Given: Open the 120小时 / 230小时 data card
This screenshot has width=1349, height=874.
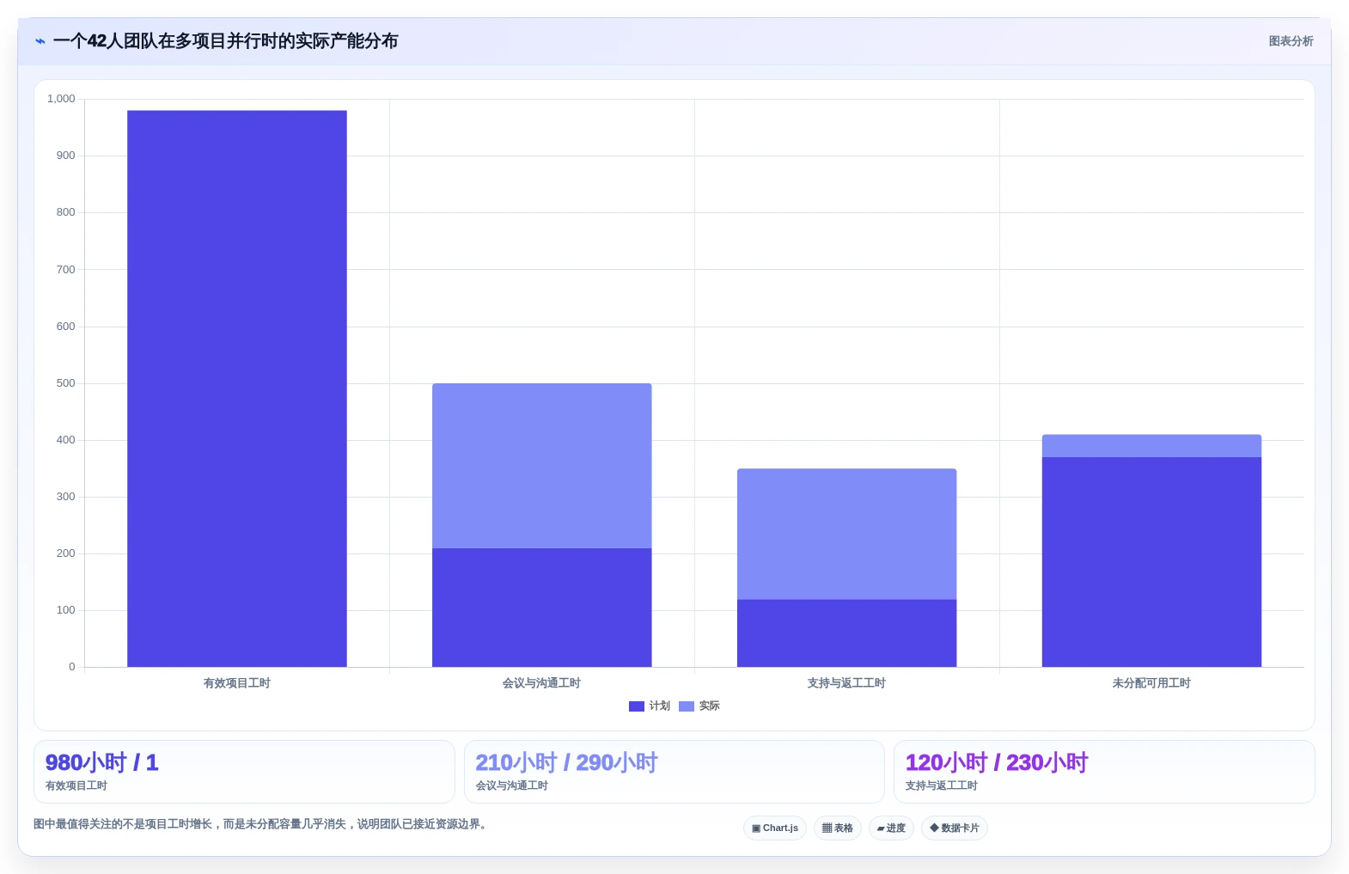Looking at the screenshot, I should coord(1104,772).
